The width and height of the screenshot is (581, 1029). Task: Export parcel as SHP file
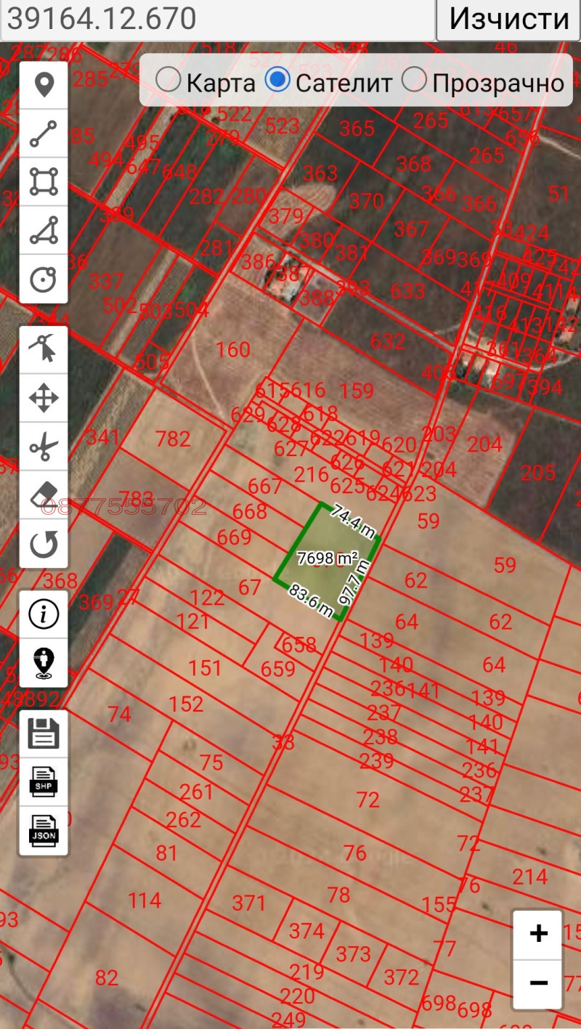point(44,782)
